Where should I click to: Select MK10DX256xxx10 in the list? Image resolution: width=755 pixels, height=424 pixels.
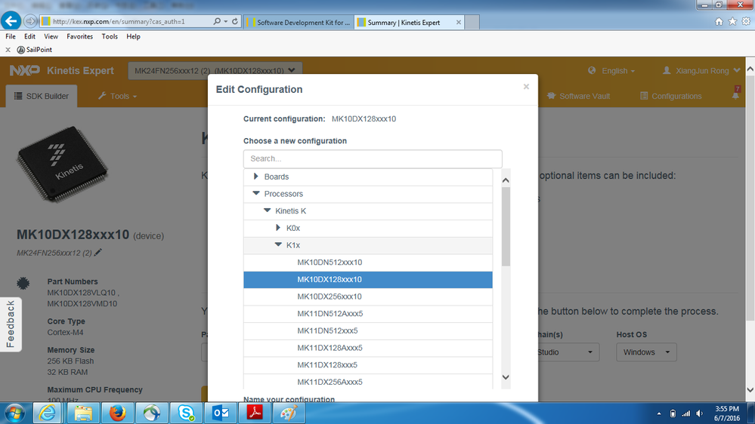pyautogui.click(x=368, y=296)
